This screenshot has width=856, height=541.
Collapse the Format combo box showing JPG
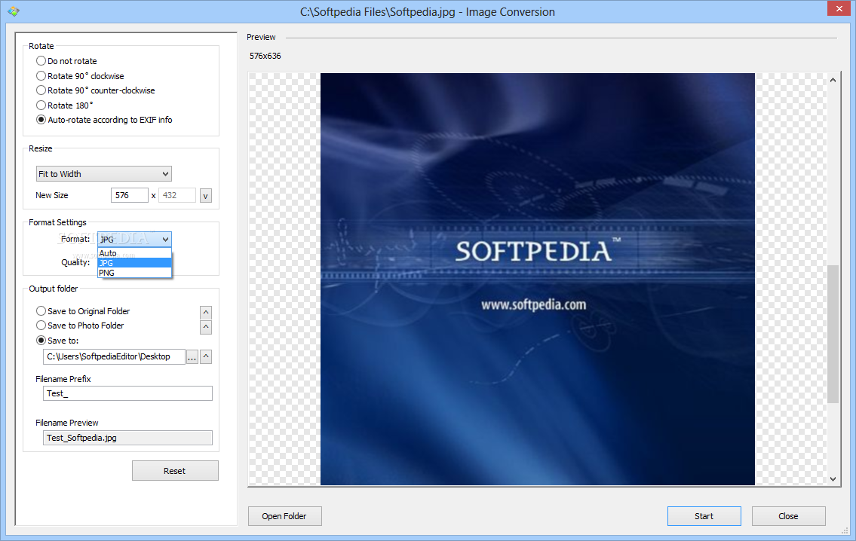pyautogui.click(x=134, y=240)
